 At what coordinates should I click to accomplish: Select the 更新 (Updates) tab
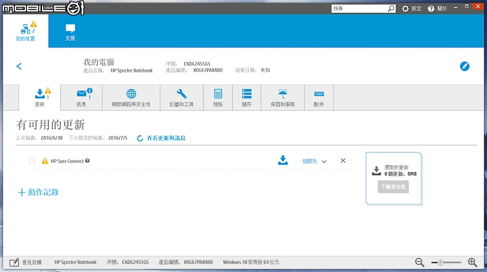point(40,97)
